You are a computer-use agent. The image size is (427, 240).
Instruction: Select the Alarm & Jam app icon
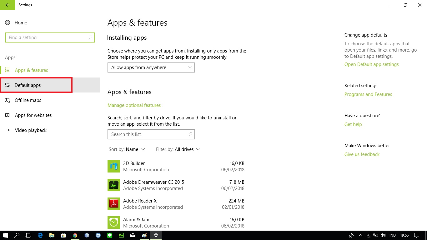tap(114, 222)
